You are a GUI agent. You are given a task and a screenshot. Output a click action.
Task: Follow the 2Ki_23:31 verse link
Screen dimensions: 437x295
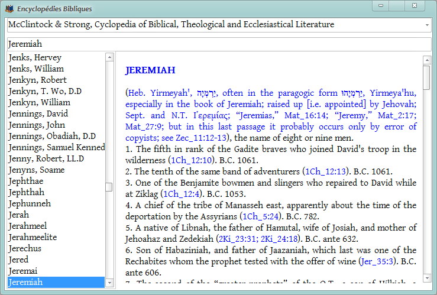coord(238,239)
